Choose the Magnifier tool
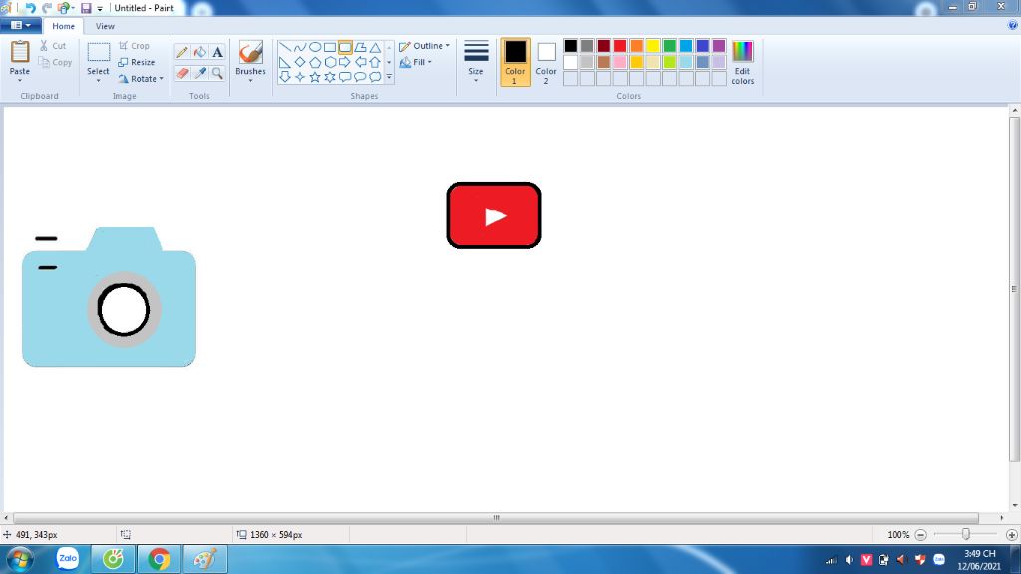 (217, 73)
